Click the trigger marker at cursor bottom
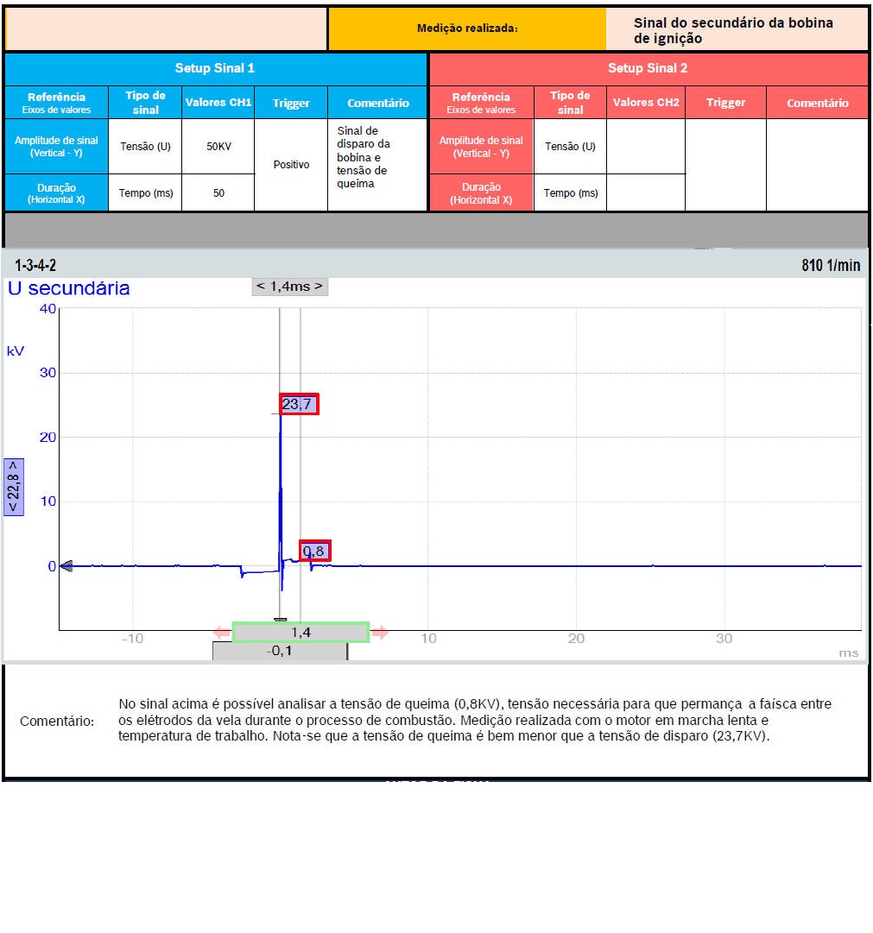 [280, 619]
